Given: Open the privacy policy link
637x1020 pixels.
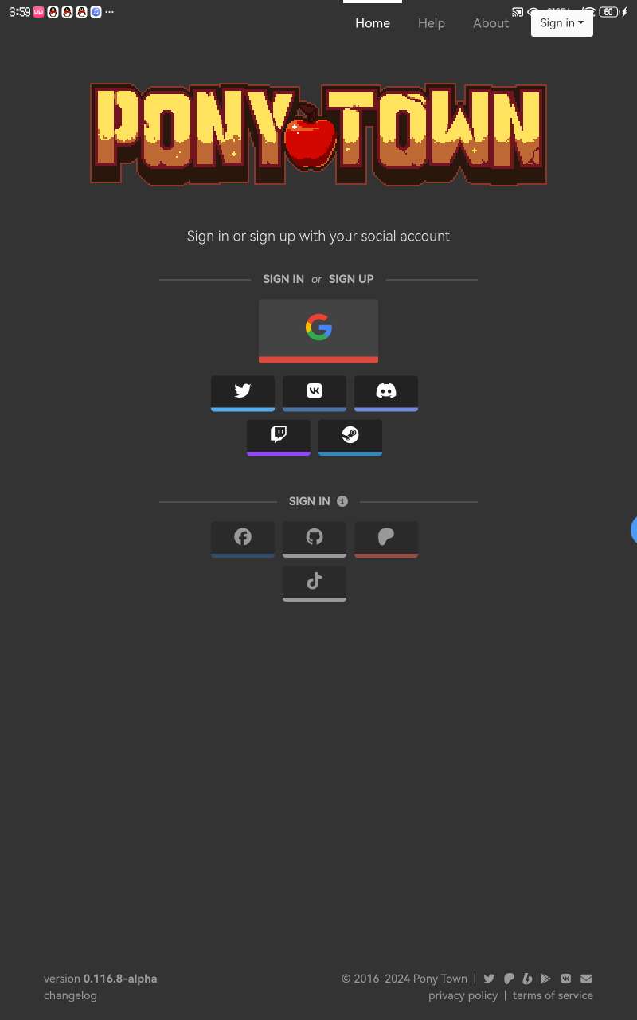Looking at the screenshot, I should point(463,995).
